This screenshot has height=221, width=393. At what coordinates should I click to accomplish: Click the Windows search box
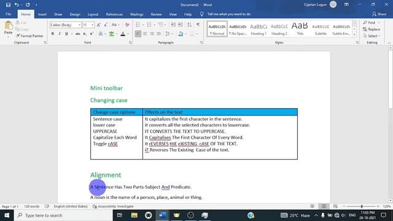63,215
